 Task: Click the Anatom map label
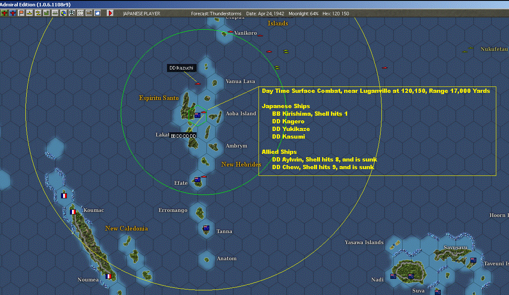[227, 259]
